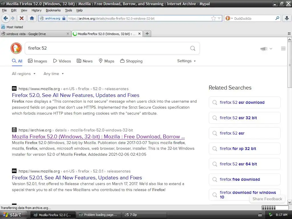Click the page scrollbar down arrow
292x219 pixels.
coord(289,202)
